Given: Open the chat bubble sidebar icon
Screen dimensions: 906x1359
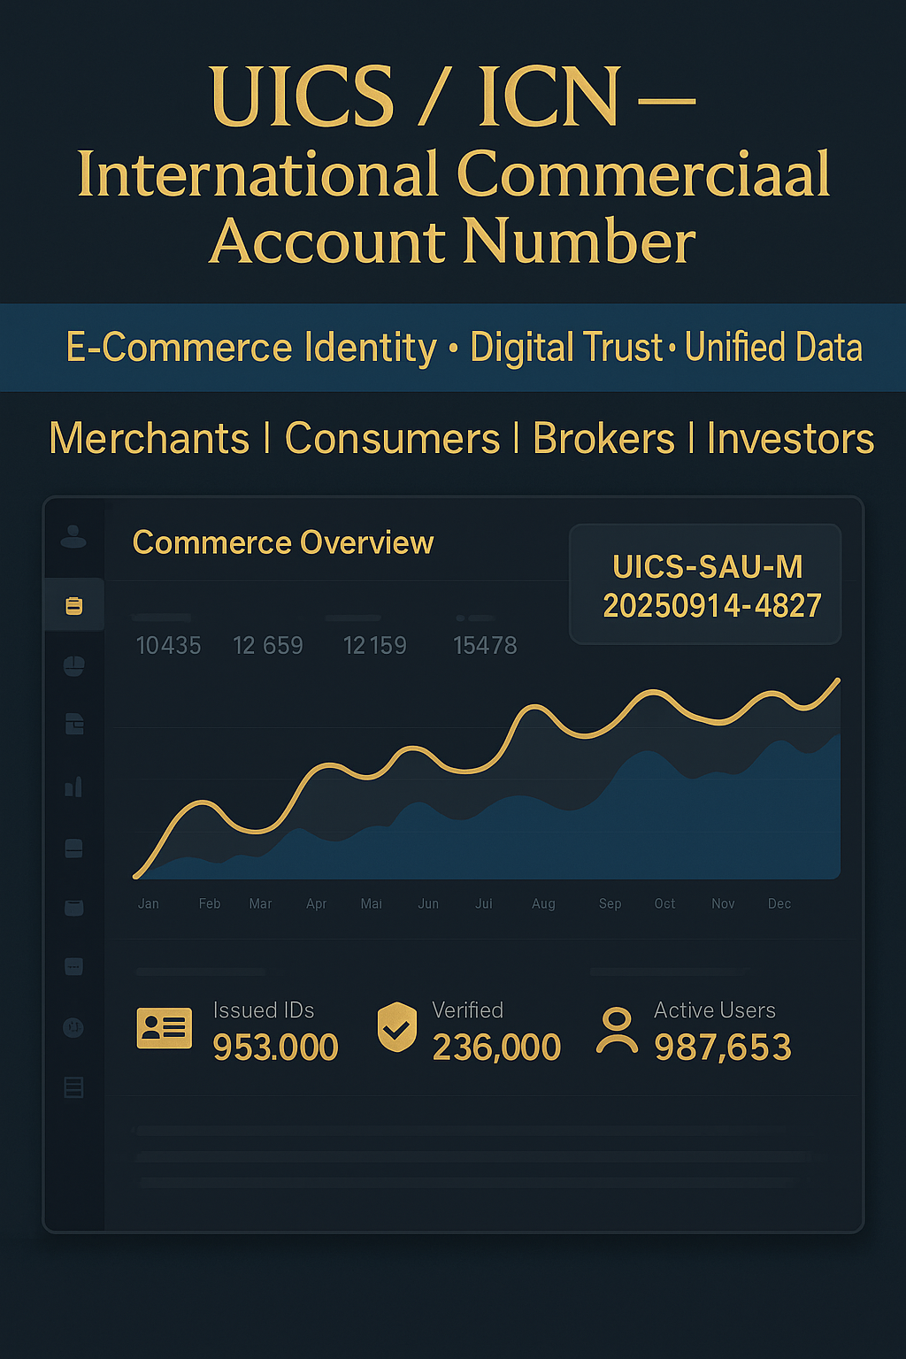Looking at the screenshot, I should point(74,967).
